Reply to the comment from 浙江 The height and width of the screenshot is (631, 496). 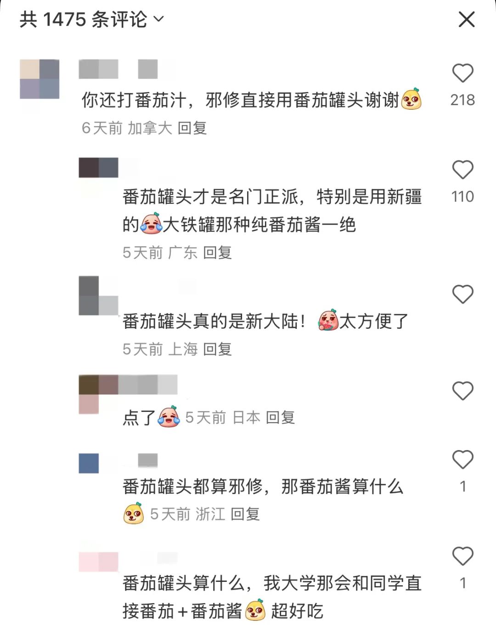[245, 514]
